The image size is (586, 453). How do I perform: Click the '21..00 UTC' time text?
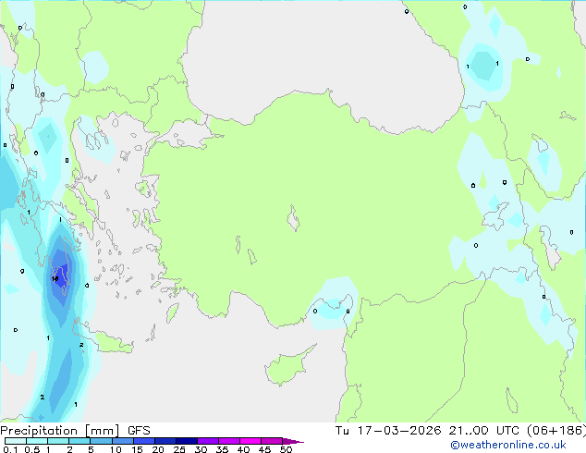coord(483,431)
